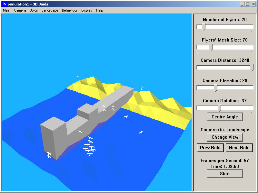The height and width of the screenshot is (193, 258).
Task: Open the Landscape menu
Action: (50, 10)
